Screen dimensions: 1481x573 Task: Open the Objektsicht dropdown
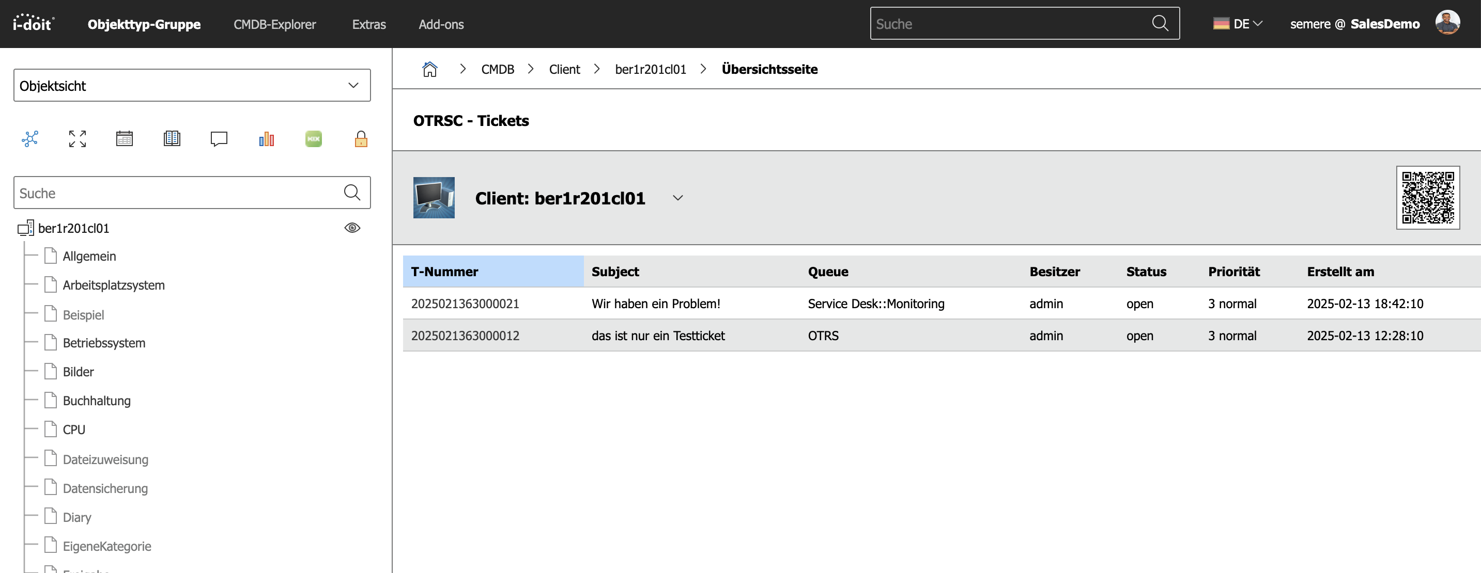pyautogui.click(x=192, y=85)
